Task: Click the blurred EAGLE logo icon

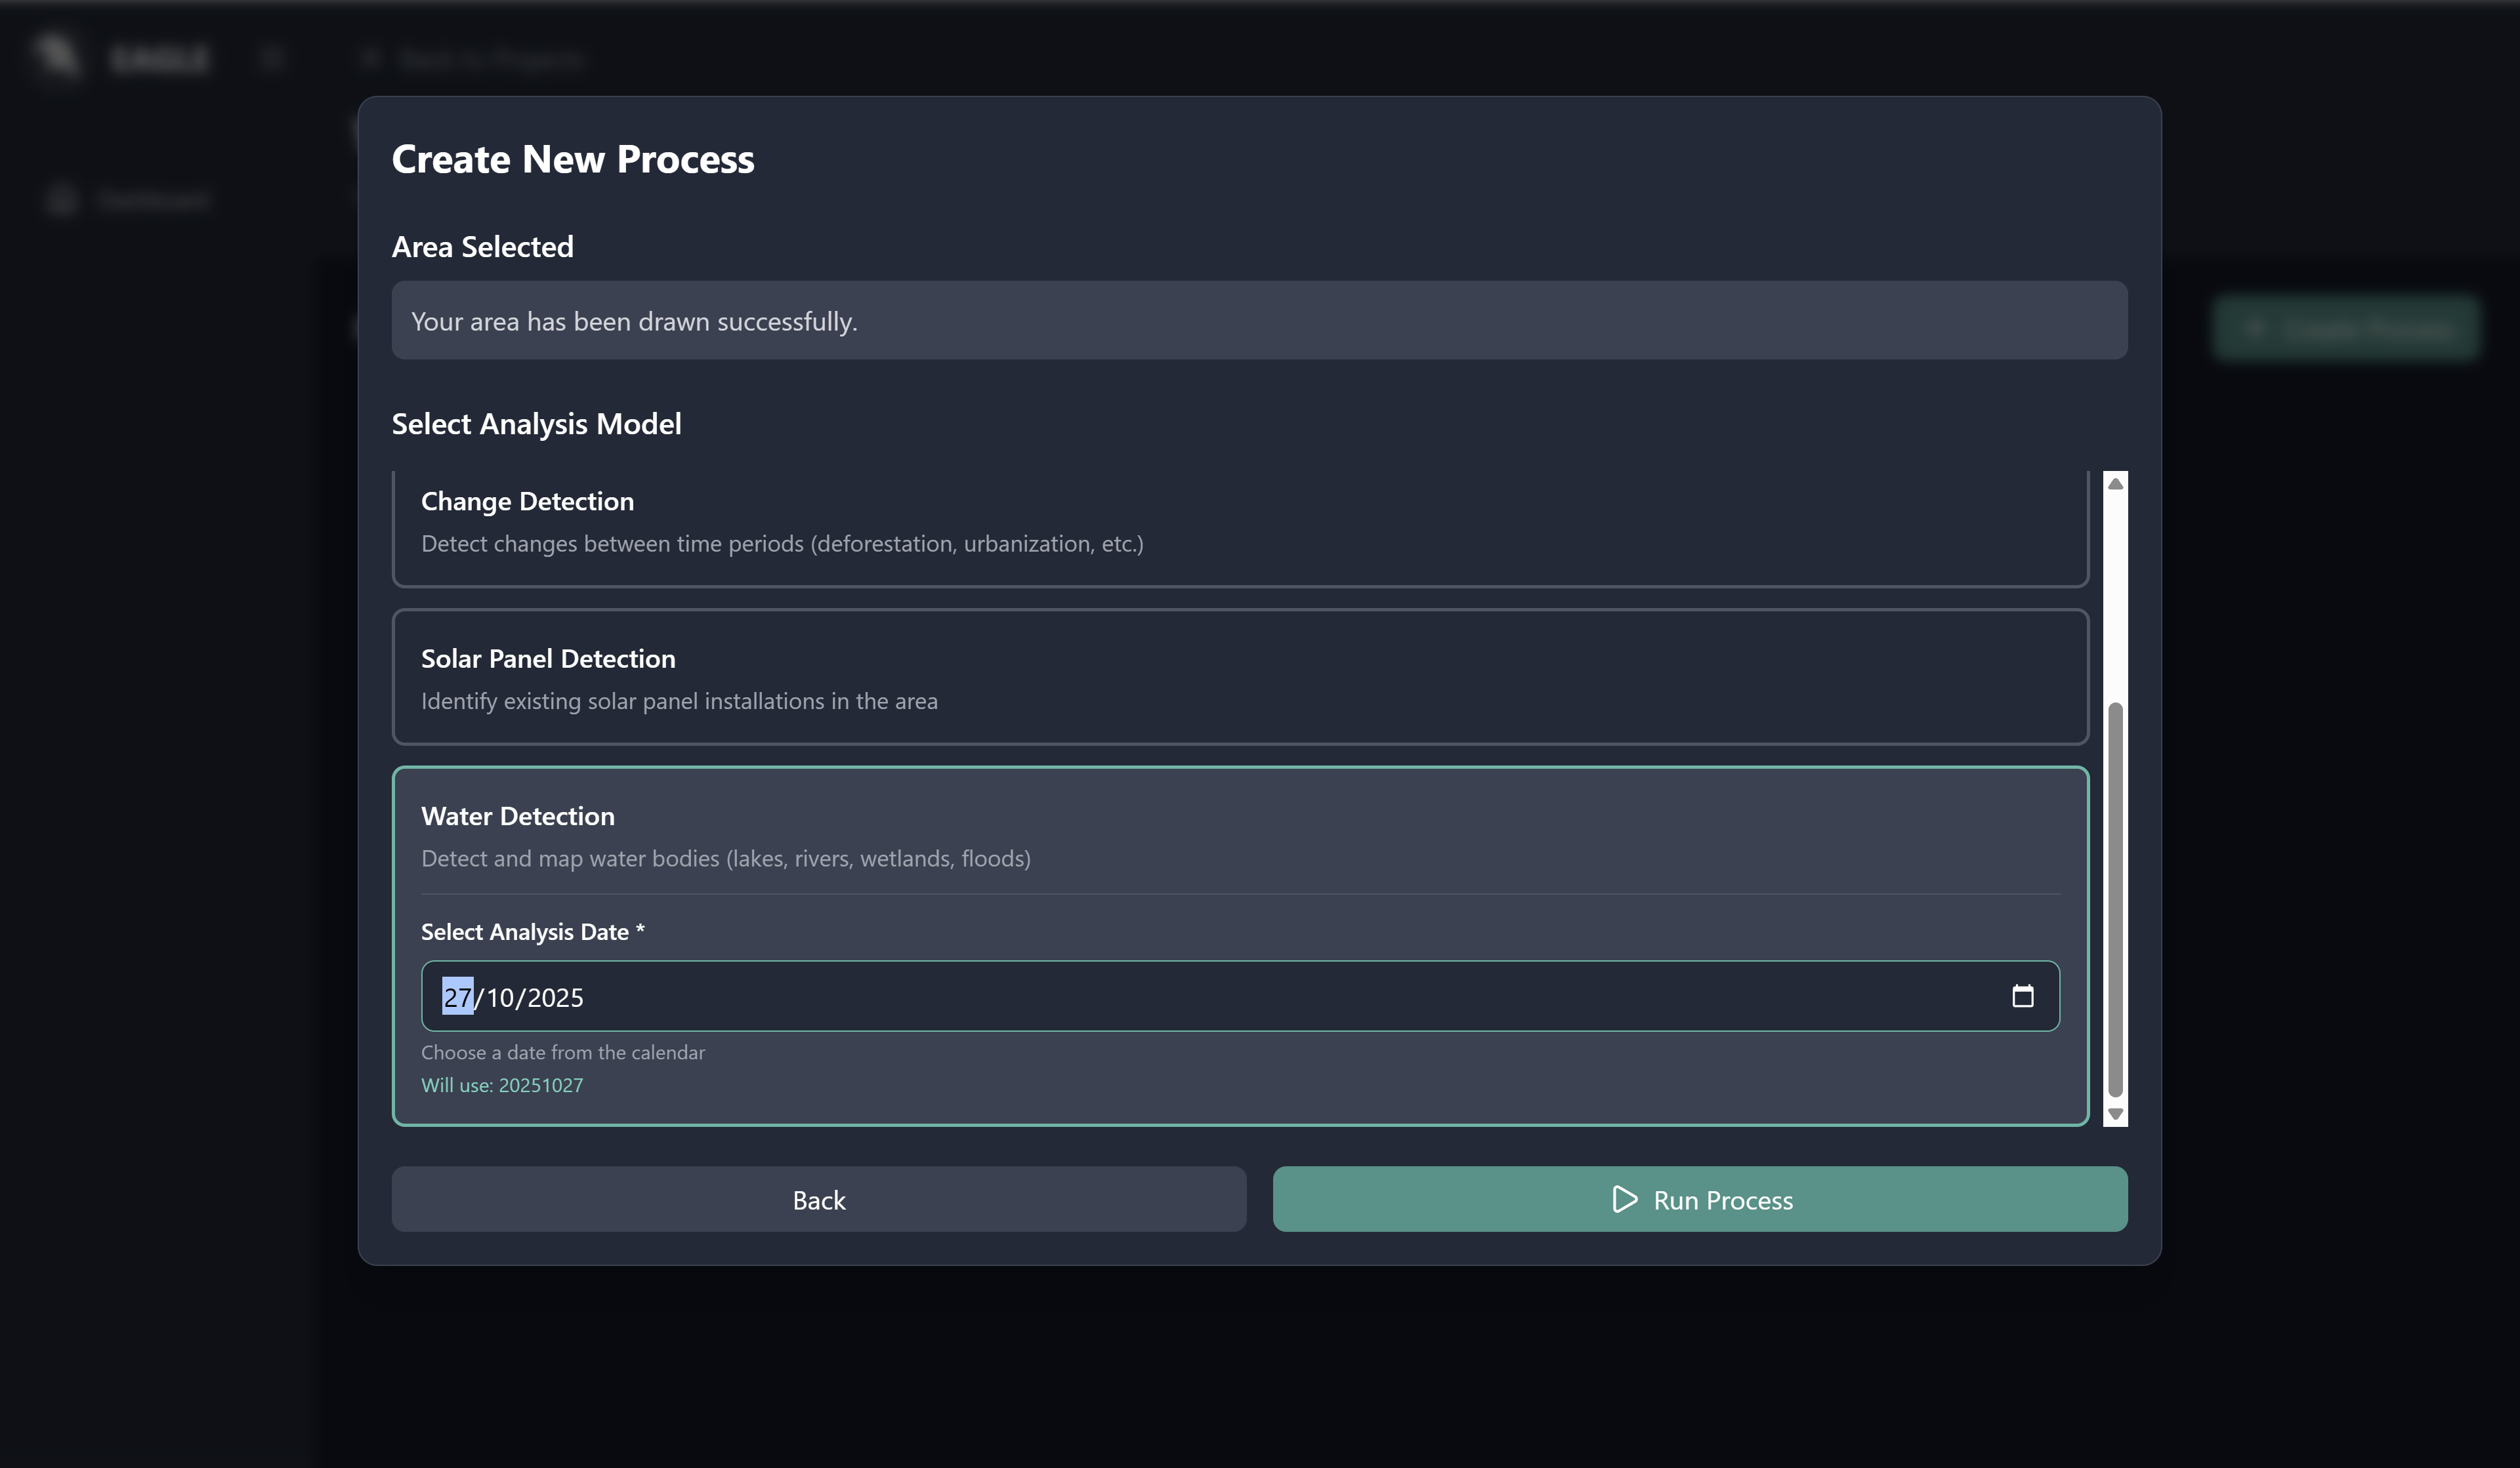Action: click(57, 55)
